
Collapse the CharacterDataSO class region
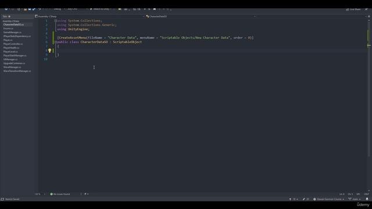(x=56, y=42)
